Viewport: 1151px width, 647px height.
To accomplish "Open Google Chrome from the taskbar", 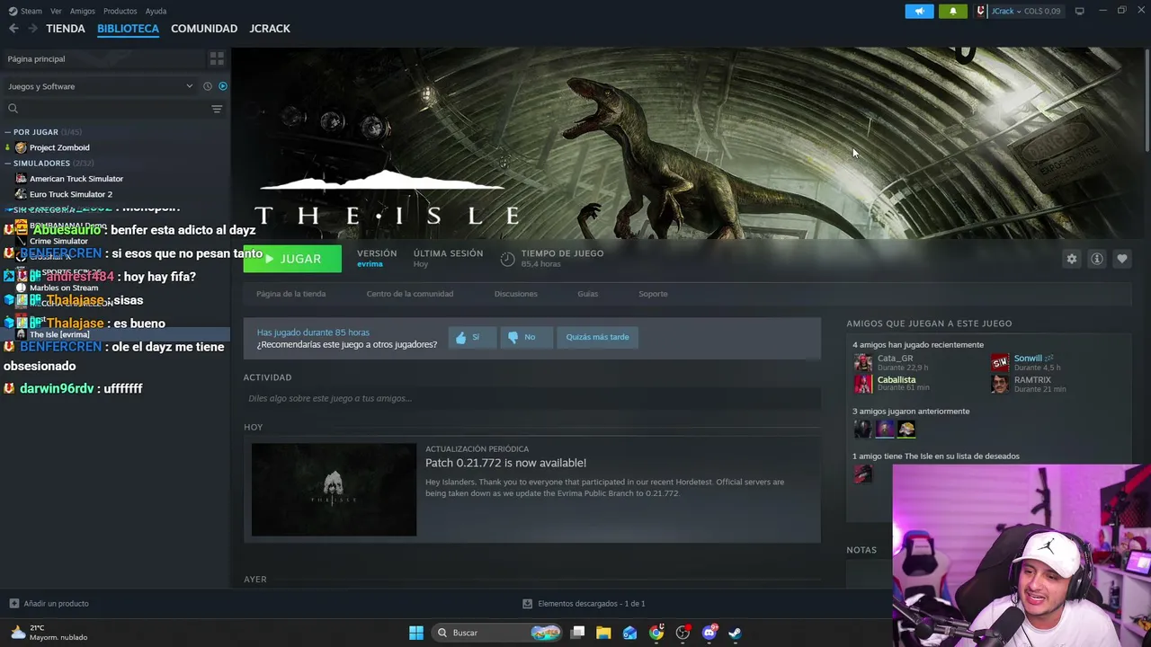I will tap(656, 633).
